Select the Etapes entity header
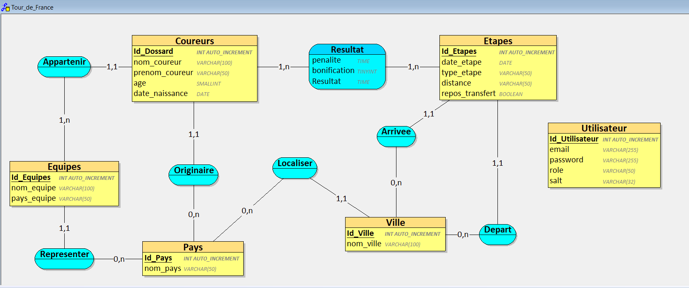This screenshot has height=288, width=689. click(x=498, y=41)
